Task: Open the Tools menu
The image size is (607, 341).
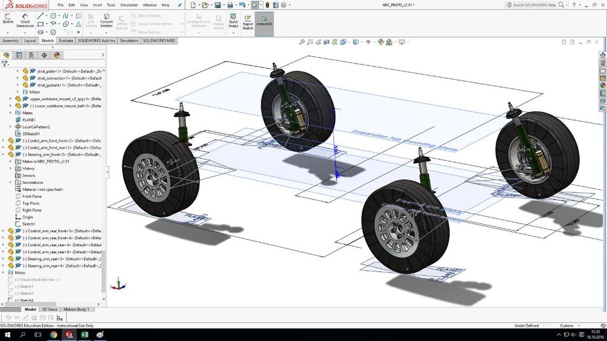Action: click(111, 5)
